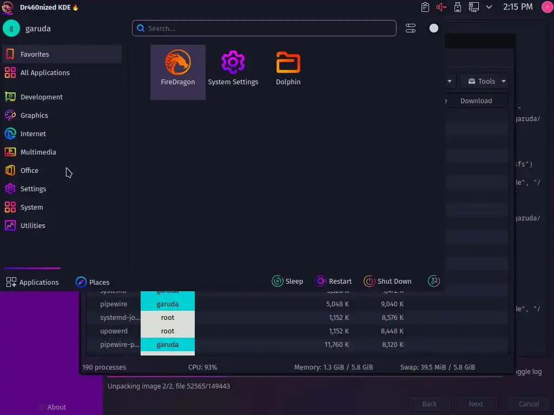The width and height of the screenshot is (554, 415).
Task: Click the 9,040 K value for pipewire
Action: click(392, 304)
